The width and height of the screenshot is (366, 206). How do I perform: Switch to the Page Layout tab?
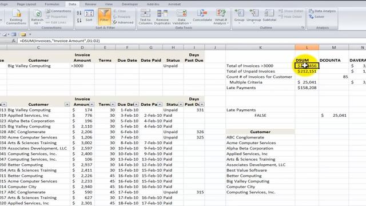tap(27, 4)
